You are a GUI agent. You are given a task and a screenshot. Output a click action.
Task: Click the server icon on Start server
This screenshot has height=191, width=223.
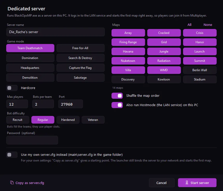187,182
